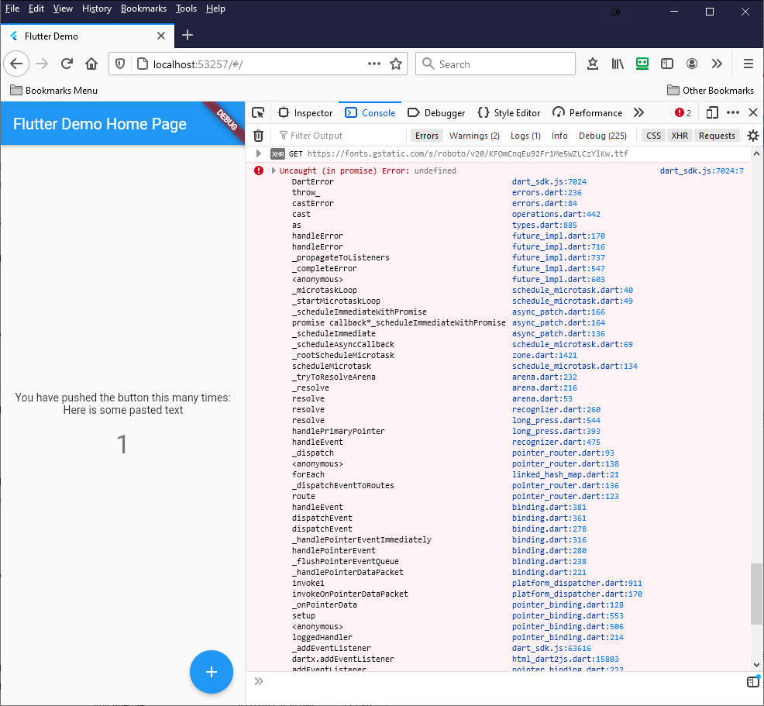The width and height of the screenshot is (764, 706).
Task: Toggle the CSS filter button
Action: pos(653,136)
